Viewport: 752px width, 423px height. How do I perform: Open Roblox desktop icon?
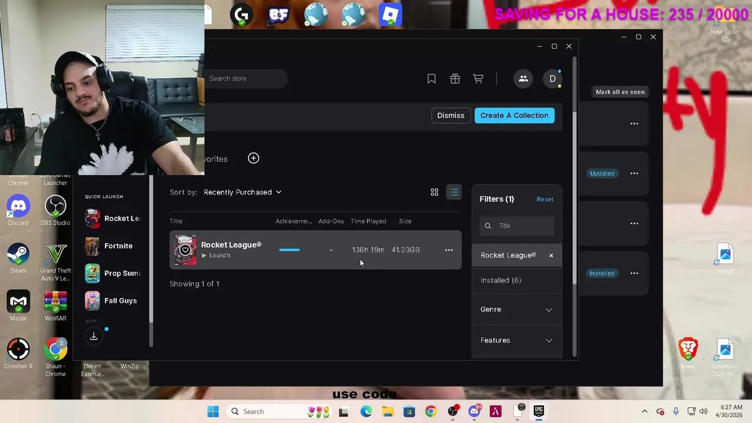[x=390, y=15]
